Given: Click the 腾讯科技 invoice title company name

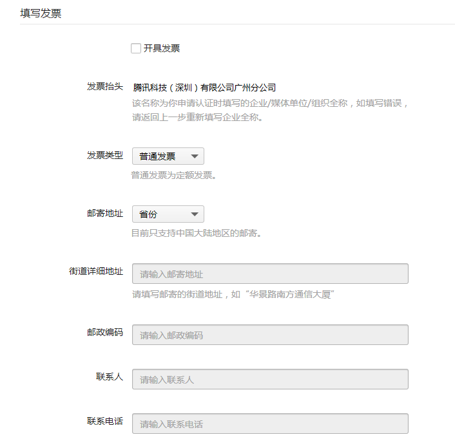Looking at the screenshot, I should (204, 88).
